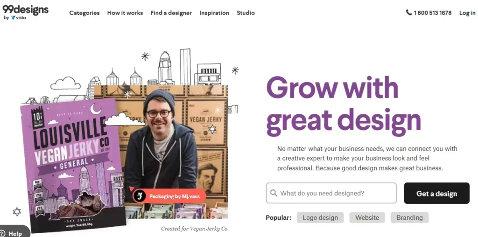Click Packaging by Mj.vass label
Screen dimensions: 478x237
point(175,196)
